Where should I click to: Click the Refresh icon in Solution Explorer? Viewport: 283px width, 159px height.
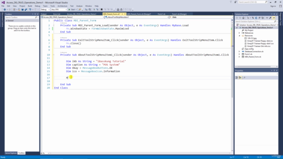point(256,18)
